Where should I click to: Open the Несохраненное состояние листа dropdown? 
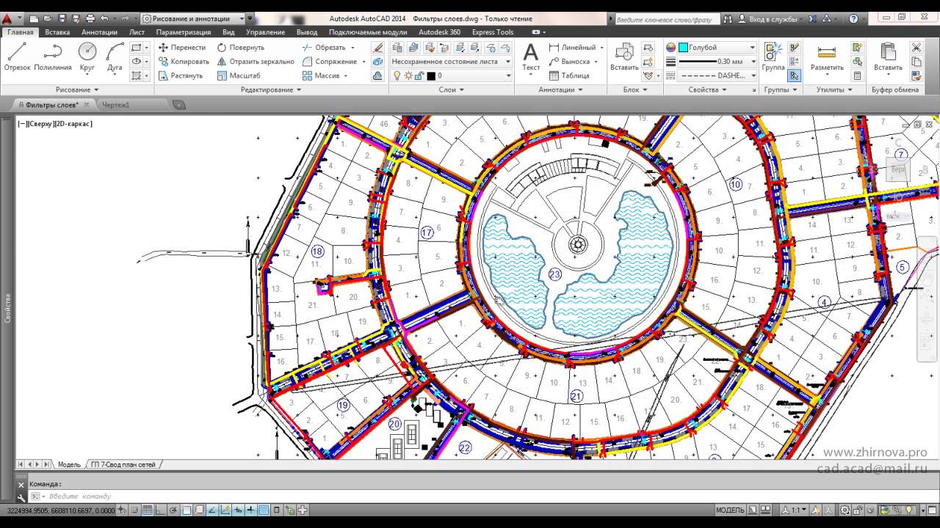click(x=452, y=62)
